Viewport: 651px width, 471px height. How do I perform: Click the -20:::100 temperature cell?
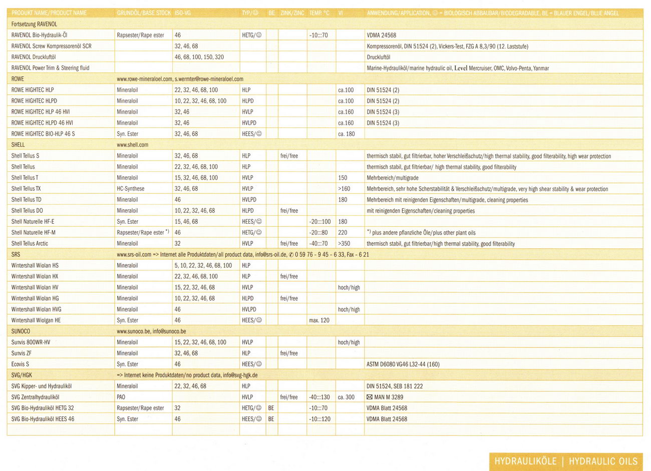[319, 222]
